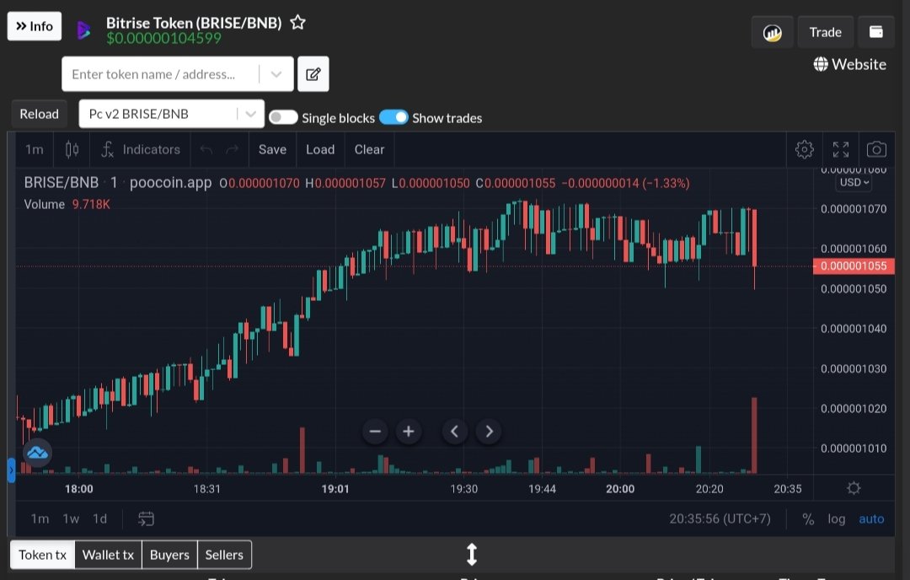This screenshot has width=910, height=580.
Task: Switch to the Token tx tab
Action: 42,555
